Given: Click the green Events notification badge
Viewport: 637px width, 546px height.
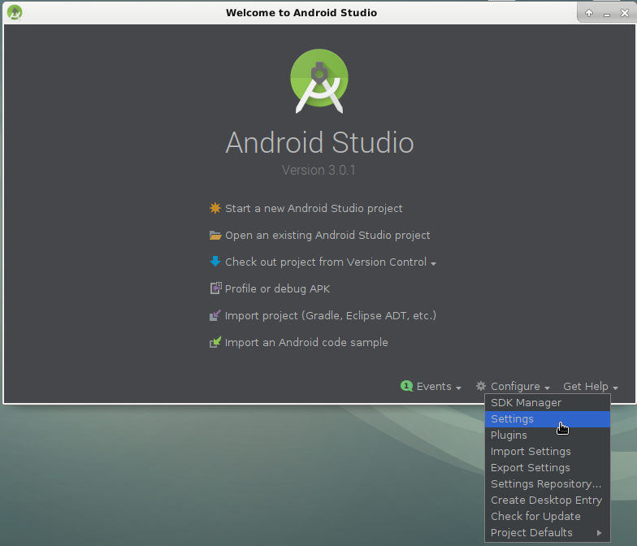Looking at the screenshot, I should (x=407, y=386).
